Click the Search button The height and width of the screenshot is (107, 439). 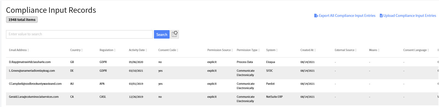pos(162,34)
